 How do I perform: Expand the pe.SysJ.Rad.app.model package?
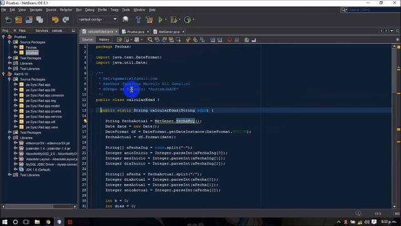click(x=15, y=106)
